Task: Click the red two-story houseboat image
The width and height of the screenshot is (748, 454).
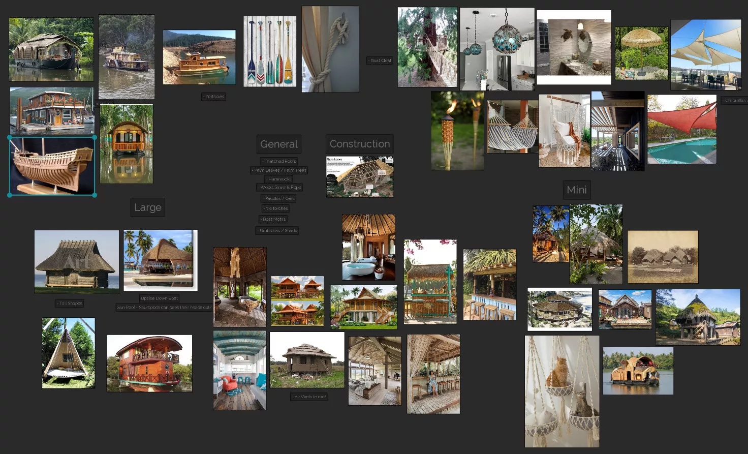Action: point(149,363)
